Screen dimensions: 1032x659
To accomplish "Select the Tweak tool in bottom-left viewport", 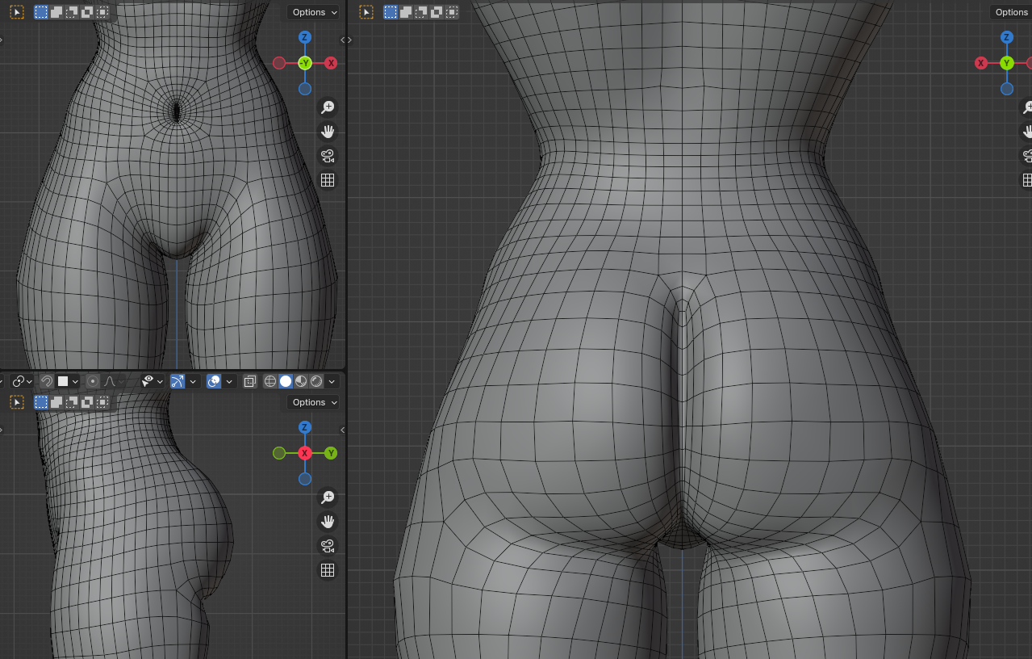I will tap(17, 402).
